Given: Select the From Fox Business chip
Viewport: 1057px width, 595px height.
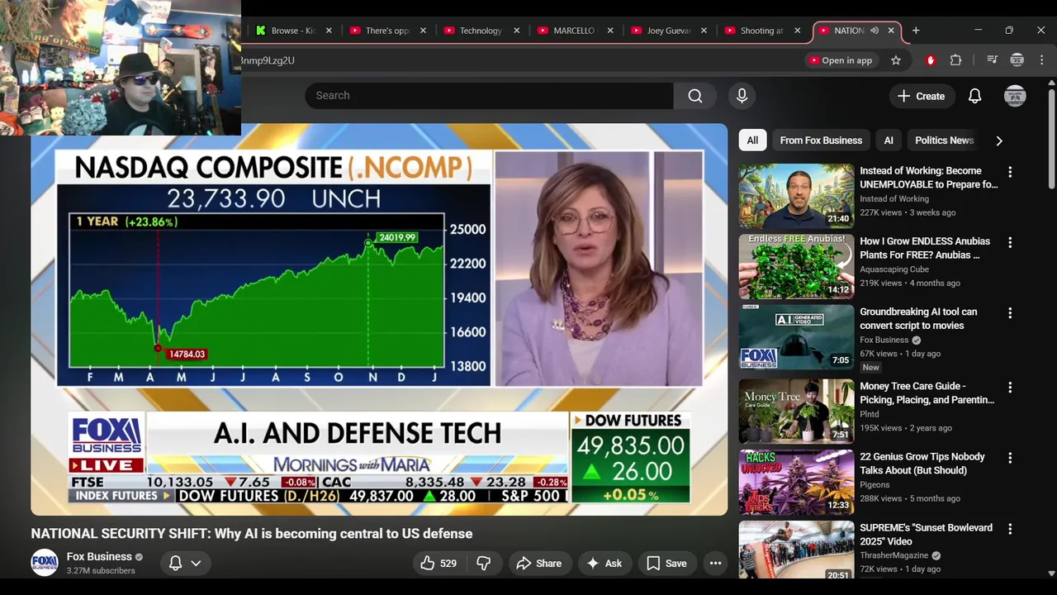Looking at the screenshot, I should tap(821, 140).
